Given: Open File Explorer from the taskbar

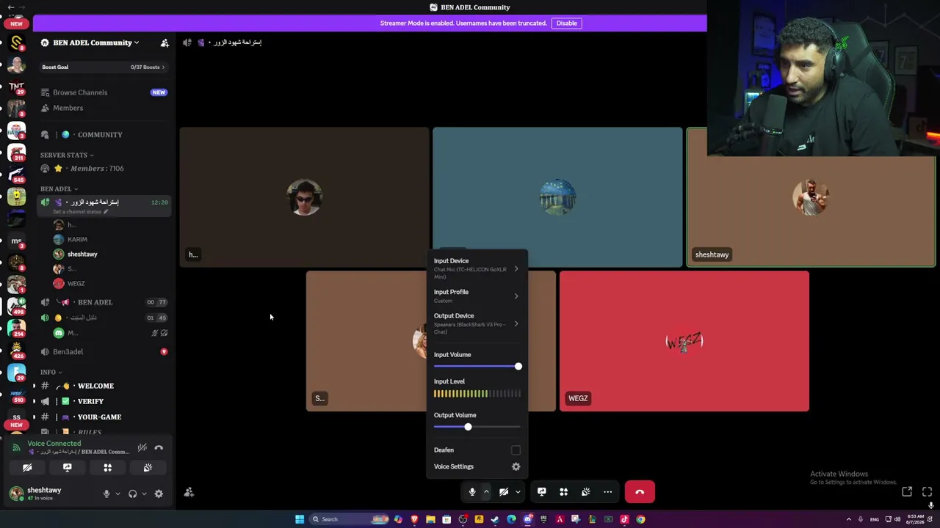Looking at the screenshot, I should coord(430,519).
